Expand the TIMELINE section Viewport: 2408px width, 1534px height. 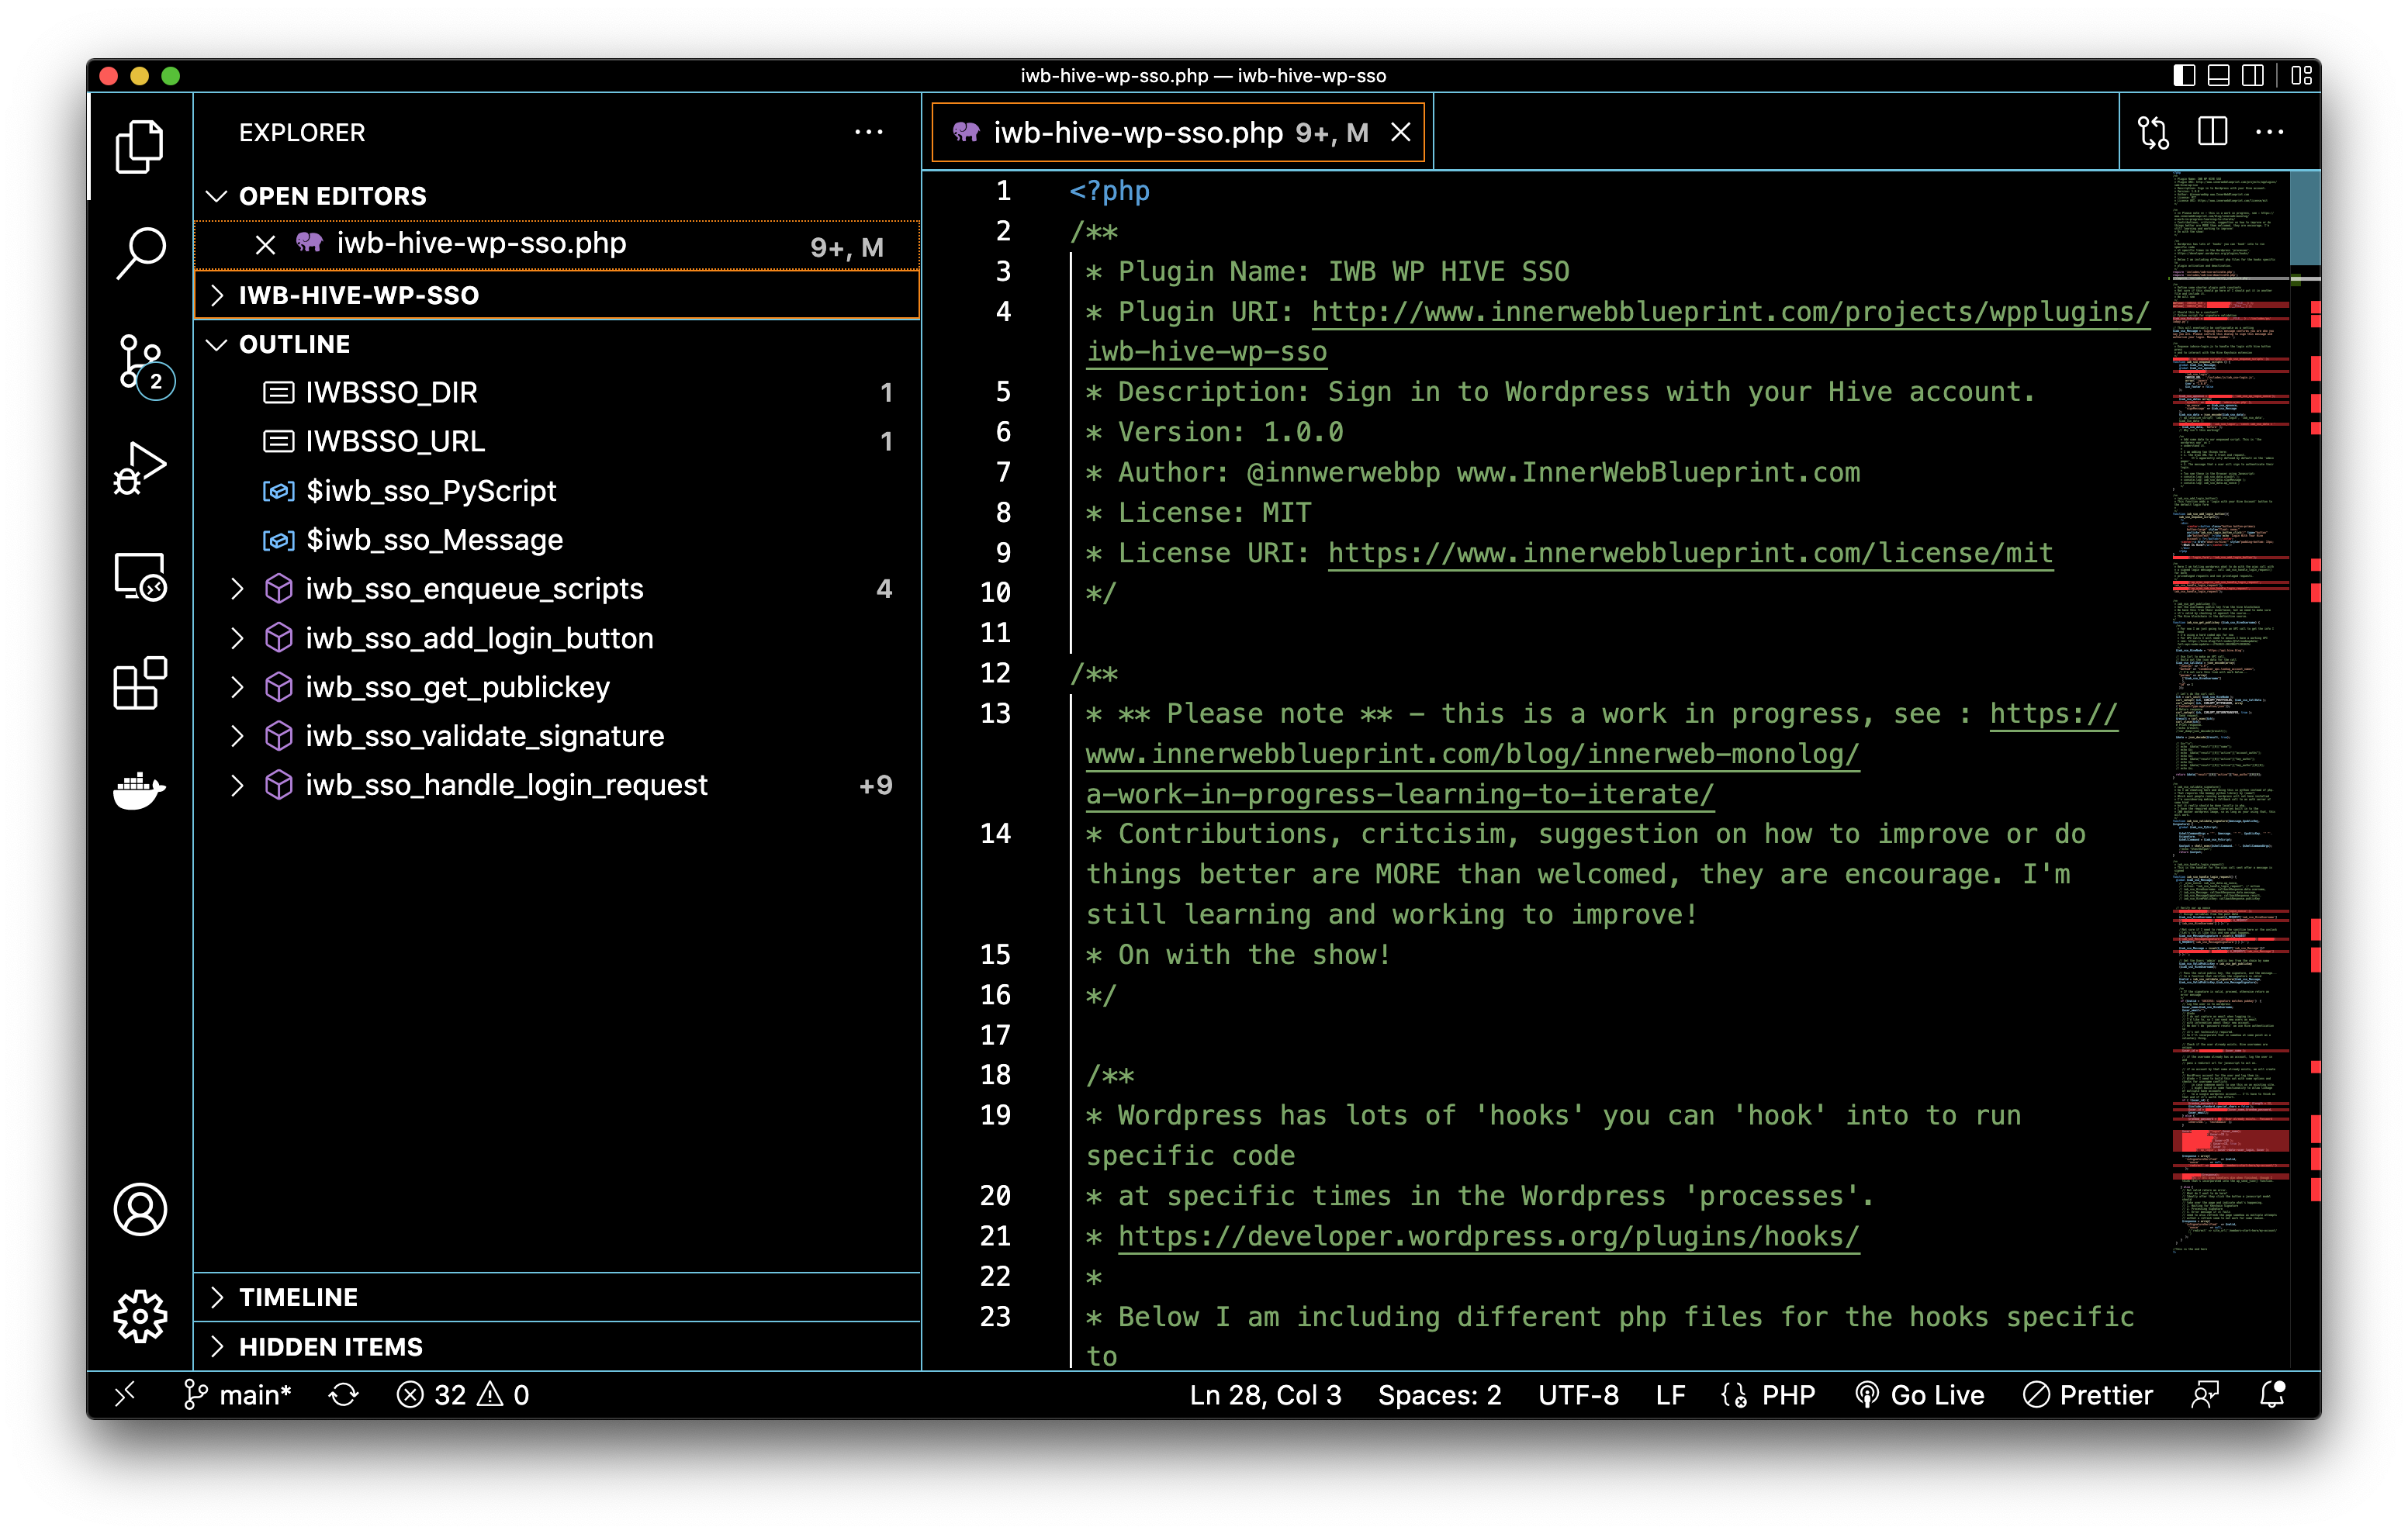tap(298, 1296)
